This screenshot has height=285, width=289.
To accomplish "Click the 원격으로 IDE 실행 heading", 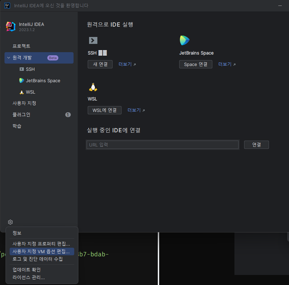I will click(110, 25).
